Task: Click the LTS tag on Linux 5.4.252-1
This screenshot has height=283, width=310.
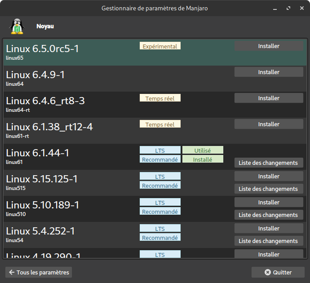Action: tap(160, 228)
